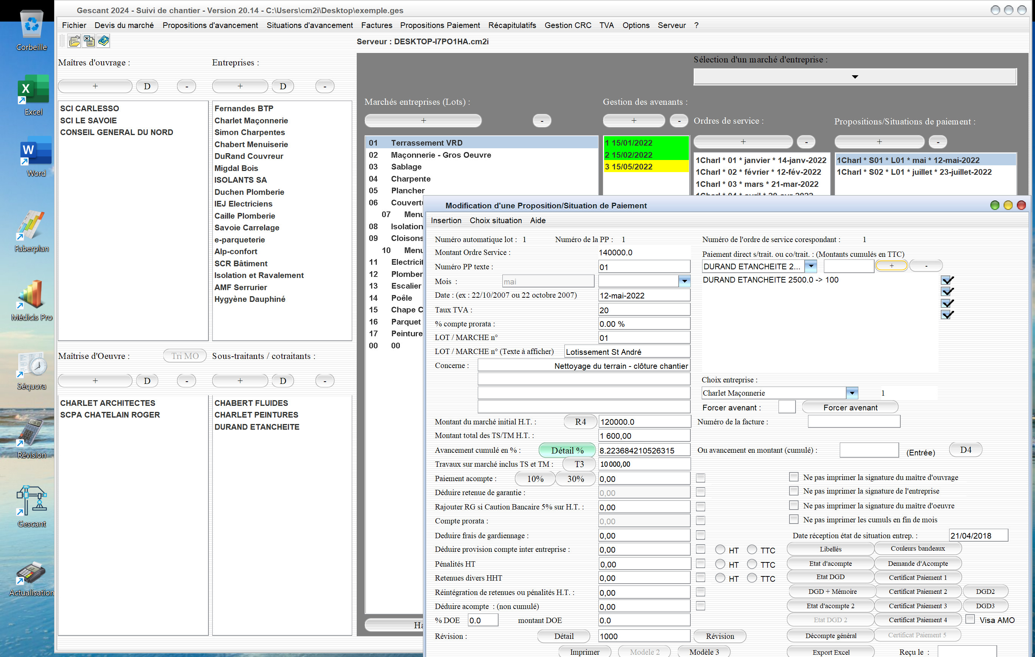The image size is (1035, 657).
Task: Open the help book toolbar icon
Action: click(104, 41)
